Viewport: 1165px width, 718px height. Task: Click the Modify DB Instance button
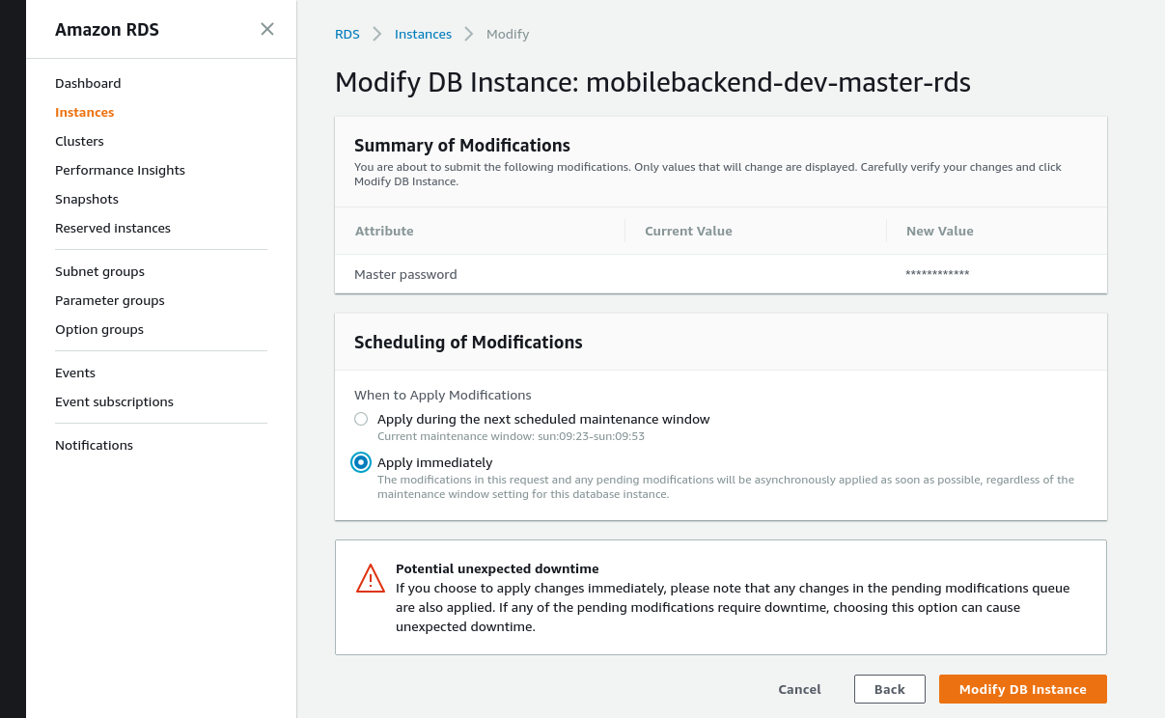(1023, 689)
